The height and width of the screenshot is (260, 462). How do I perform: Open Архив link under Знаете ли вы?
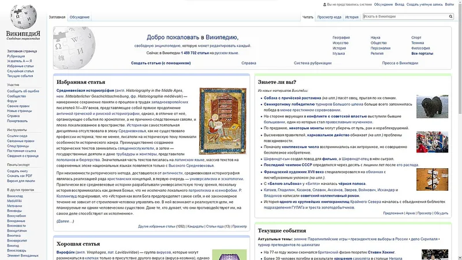[x=410, y=213]
